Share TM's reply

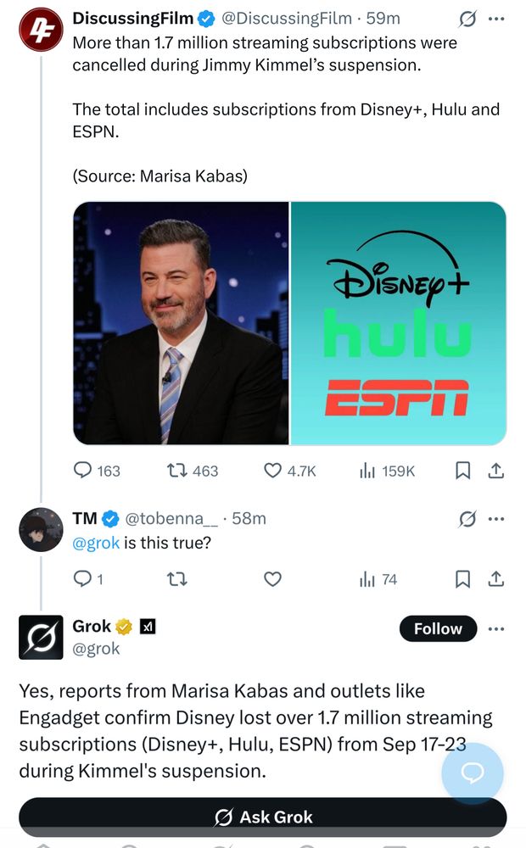pos(497,579)
